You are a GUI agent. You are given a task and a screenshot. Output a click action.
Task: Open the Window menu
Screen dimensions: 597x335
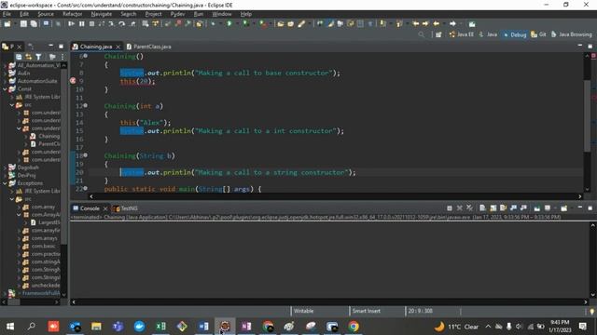222,14
